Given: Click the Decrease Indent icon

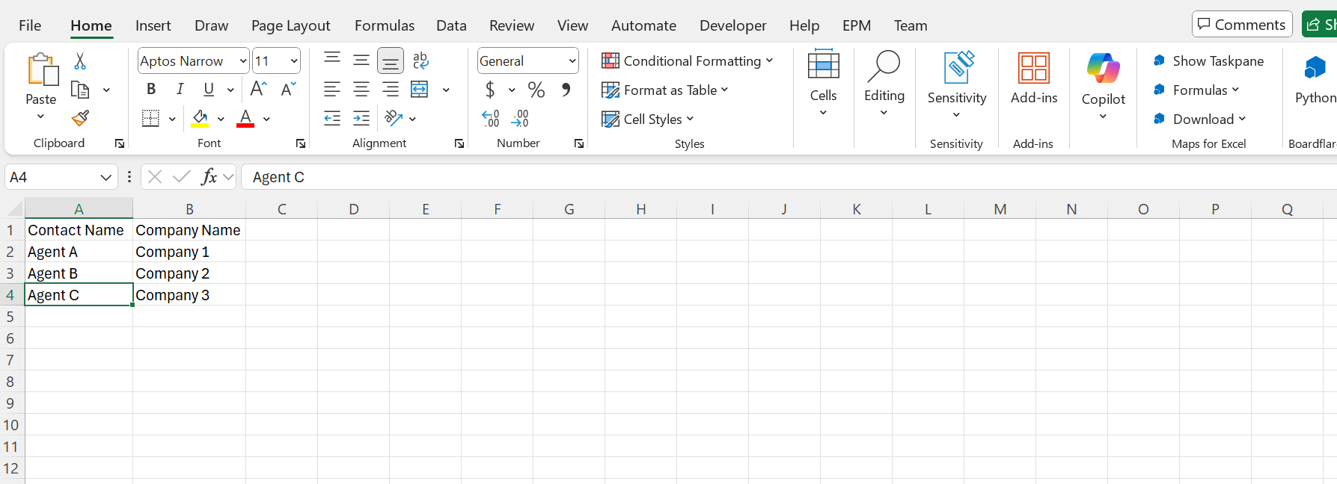Looking at the screenshot, I should pos(332,118).
